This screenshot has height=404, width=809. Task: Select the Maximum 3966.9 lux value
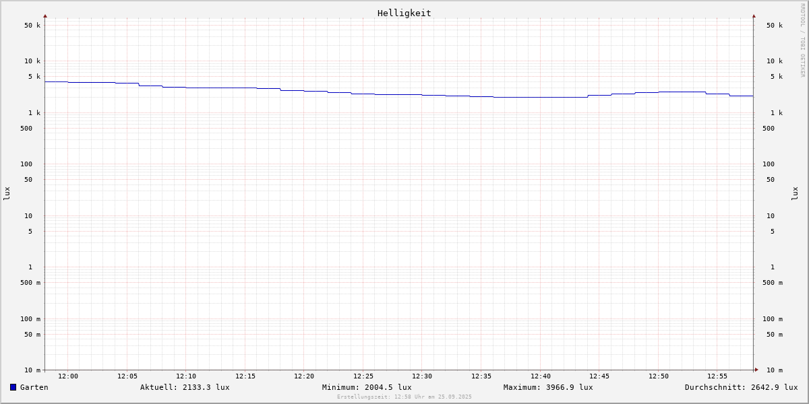(x=548, y=387)
